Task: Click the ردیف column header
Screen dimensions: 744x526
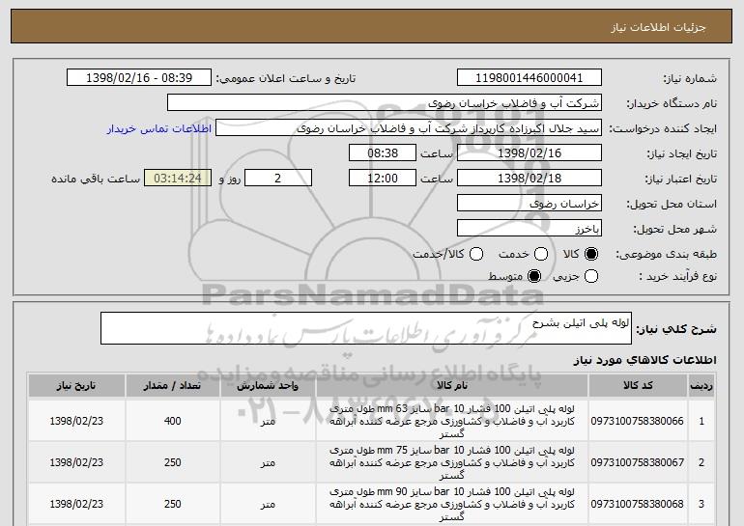Action: pyautogui.click(x=701, y=386)
